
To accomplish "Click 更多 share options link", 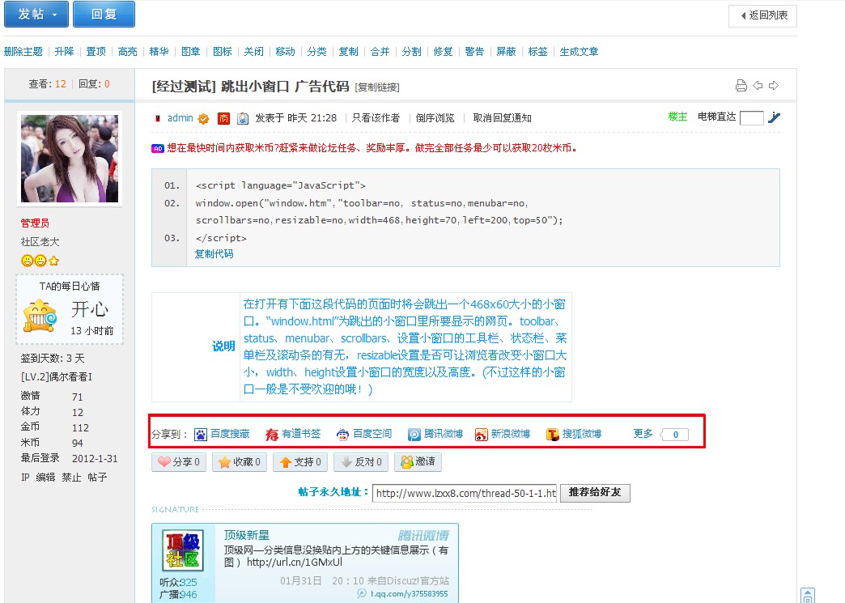I will 643,434.
